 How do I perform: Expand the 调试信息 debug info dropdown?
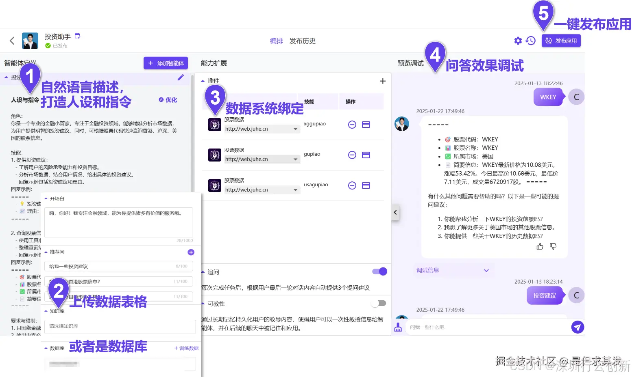pos(486,270)
